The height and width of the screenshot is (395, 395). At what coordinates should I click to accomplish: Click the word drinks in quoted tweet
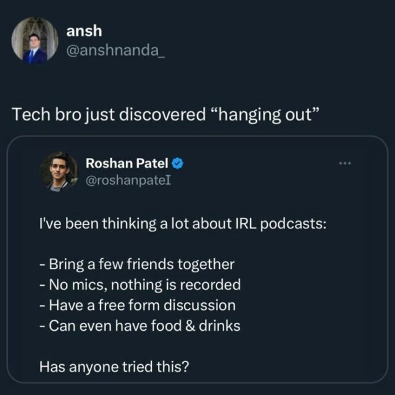pyautogui.click(x=220, y=326)
